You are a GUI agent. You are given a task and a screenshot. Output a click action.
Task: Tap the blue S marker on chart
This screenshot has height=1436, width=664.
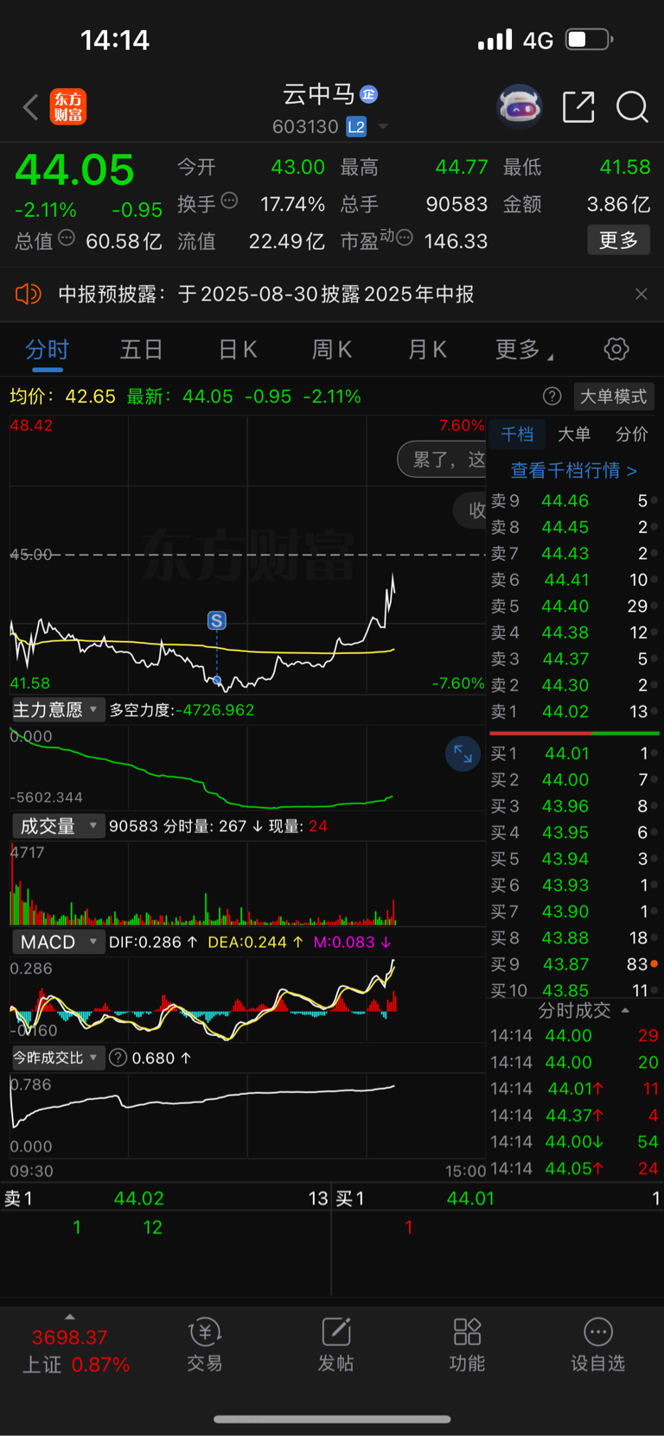click(217, 620)
